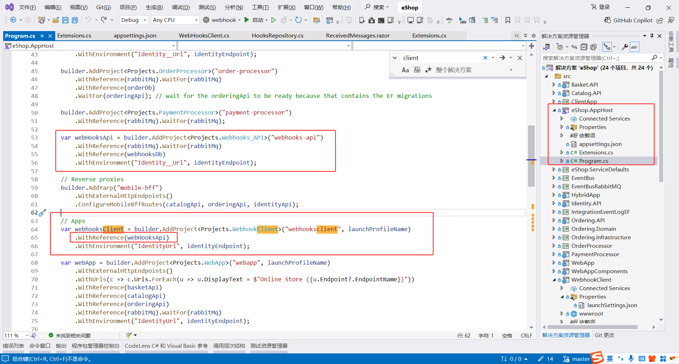The image size is (679, 364).
Task: Switch to the ReceivedMessages.razor tab
Action: 358,36
